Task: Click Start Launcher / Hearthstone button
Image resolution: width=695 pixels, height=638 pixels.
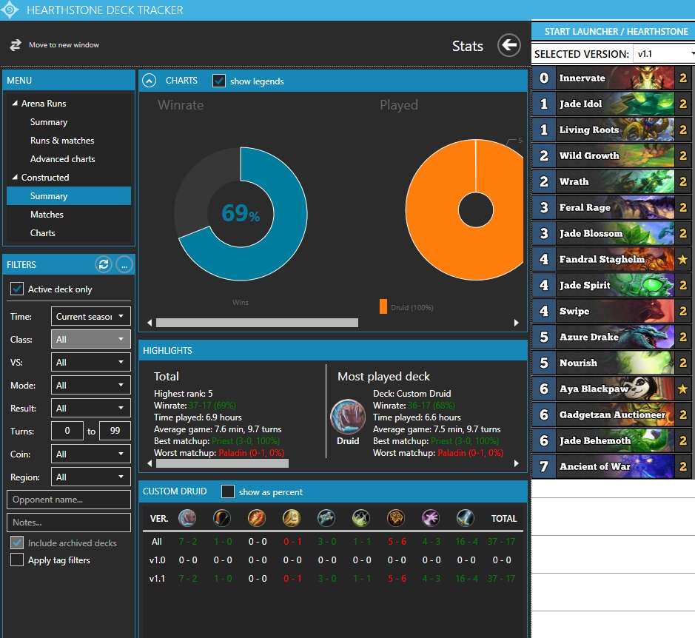Action: pos(614,32)
